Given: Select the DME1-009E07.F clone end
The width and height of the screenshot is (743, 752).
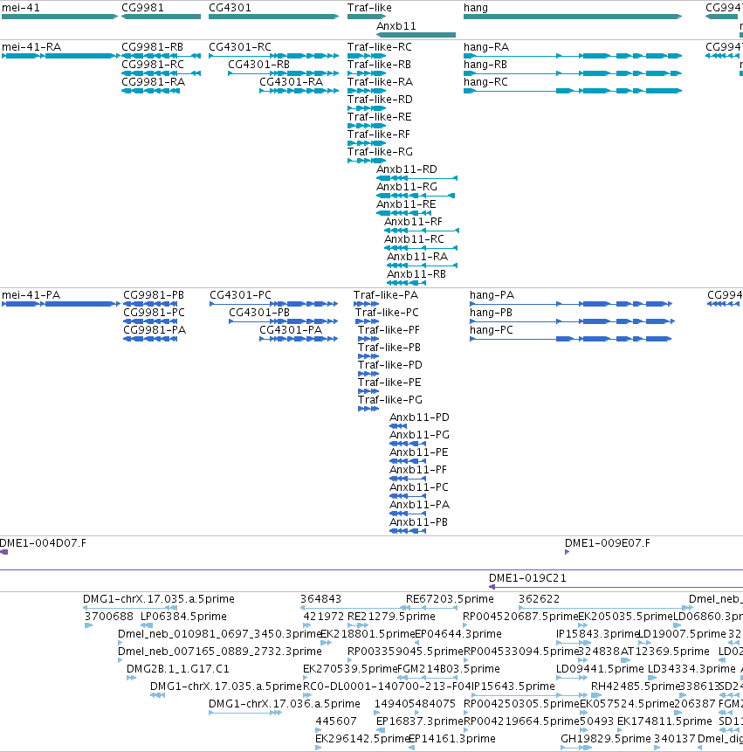Looking at the screenshot, I should pos(568,553).
